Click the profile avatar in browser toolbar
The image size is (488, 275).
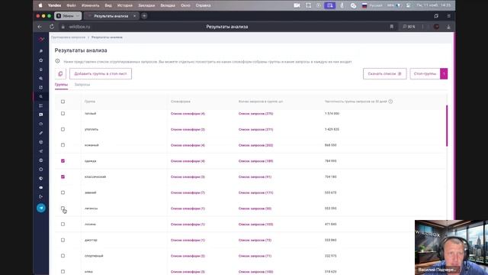(x=437, y=27)
